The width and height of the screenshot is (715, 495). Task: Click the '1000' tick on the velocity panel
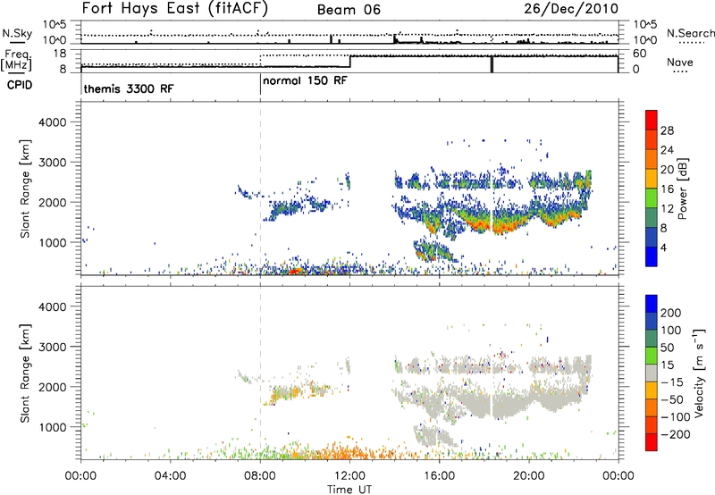coord(52,427)
